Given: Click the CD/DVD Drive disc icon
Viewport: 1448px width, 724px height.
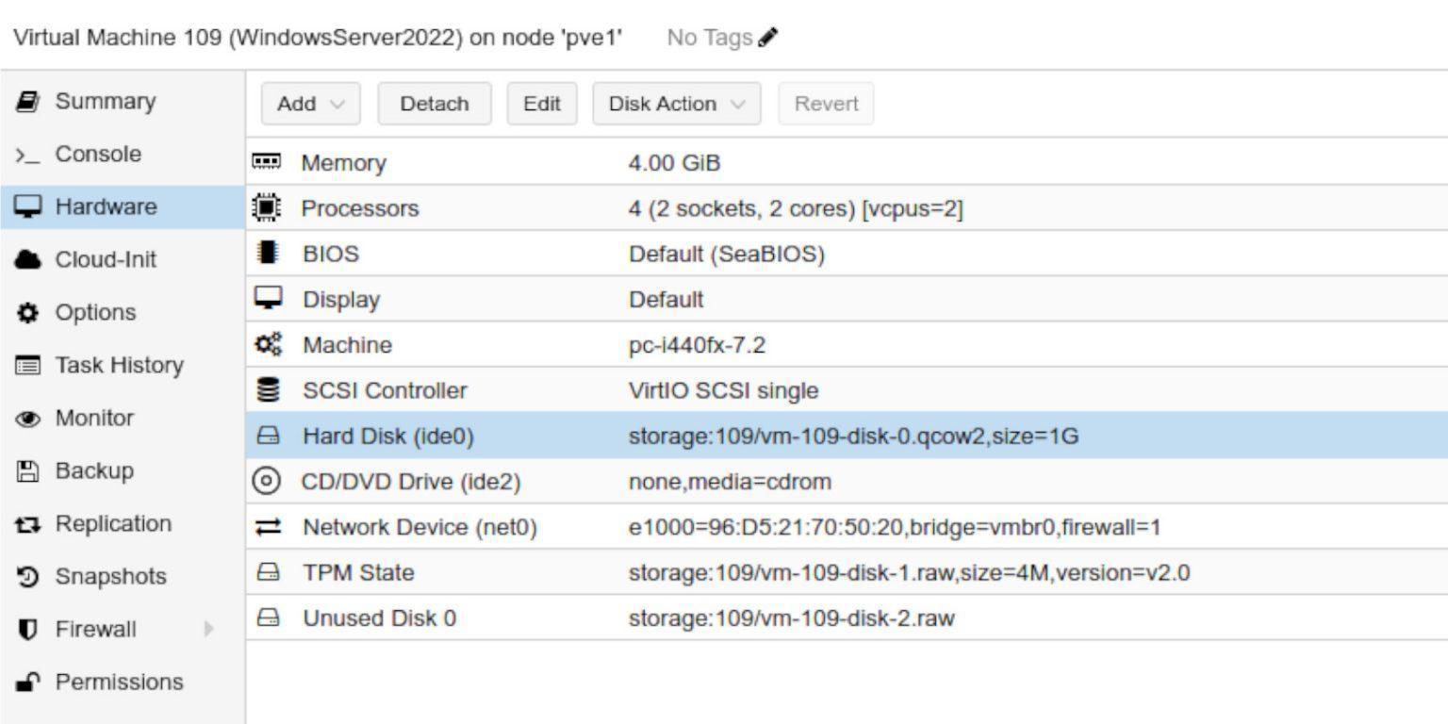Looking at the screenshot, I should coord(267,482).
